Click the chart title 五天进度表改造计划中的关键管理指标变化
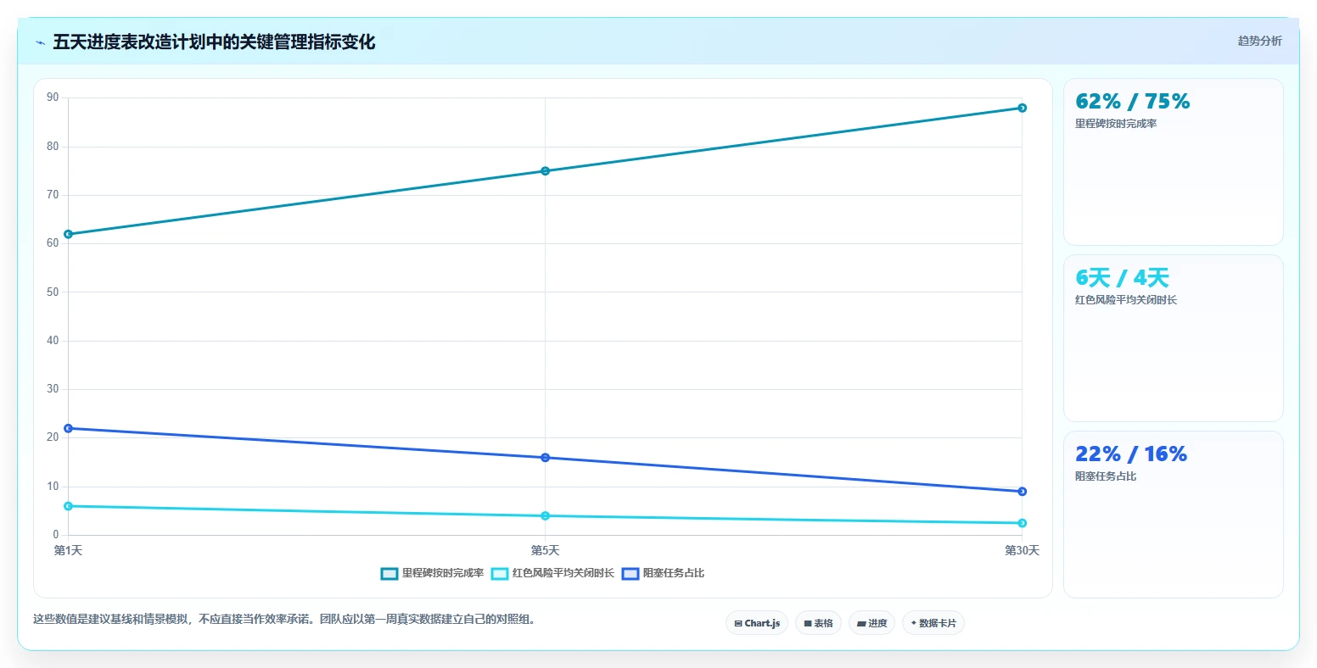The width and height of the screenshot is (1317, 668). click(x=214, y=42)
